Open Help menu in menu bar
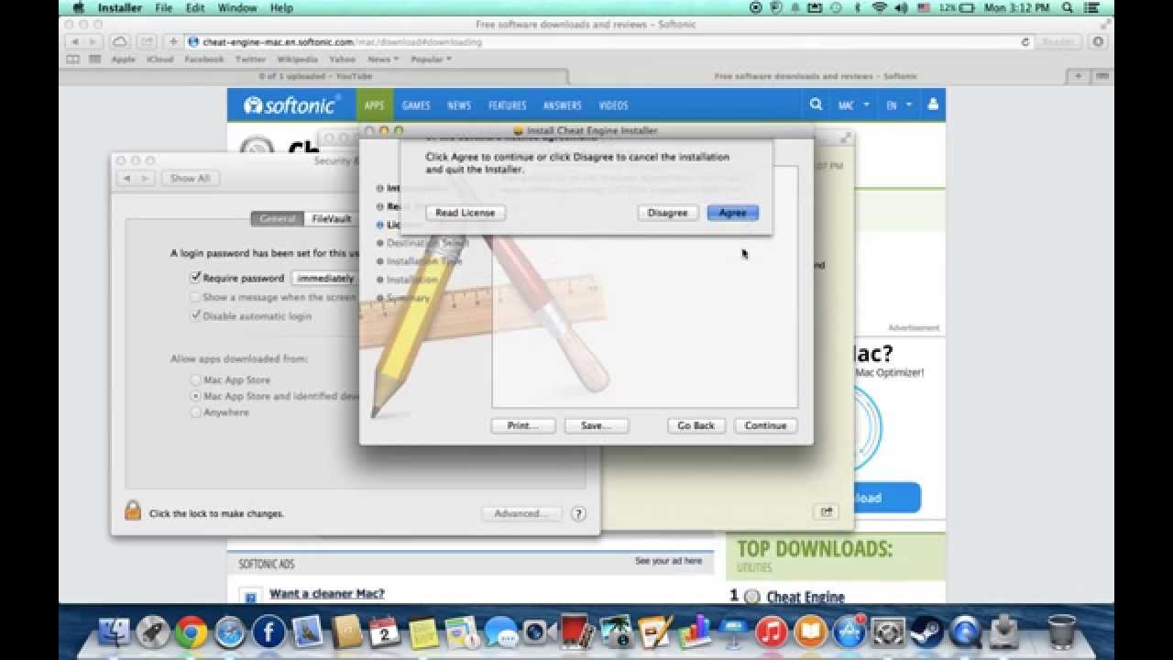Image resolution: width=1173 pixels, height=660 pixels. (x=281, y=7)
